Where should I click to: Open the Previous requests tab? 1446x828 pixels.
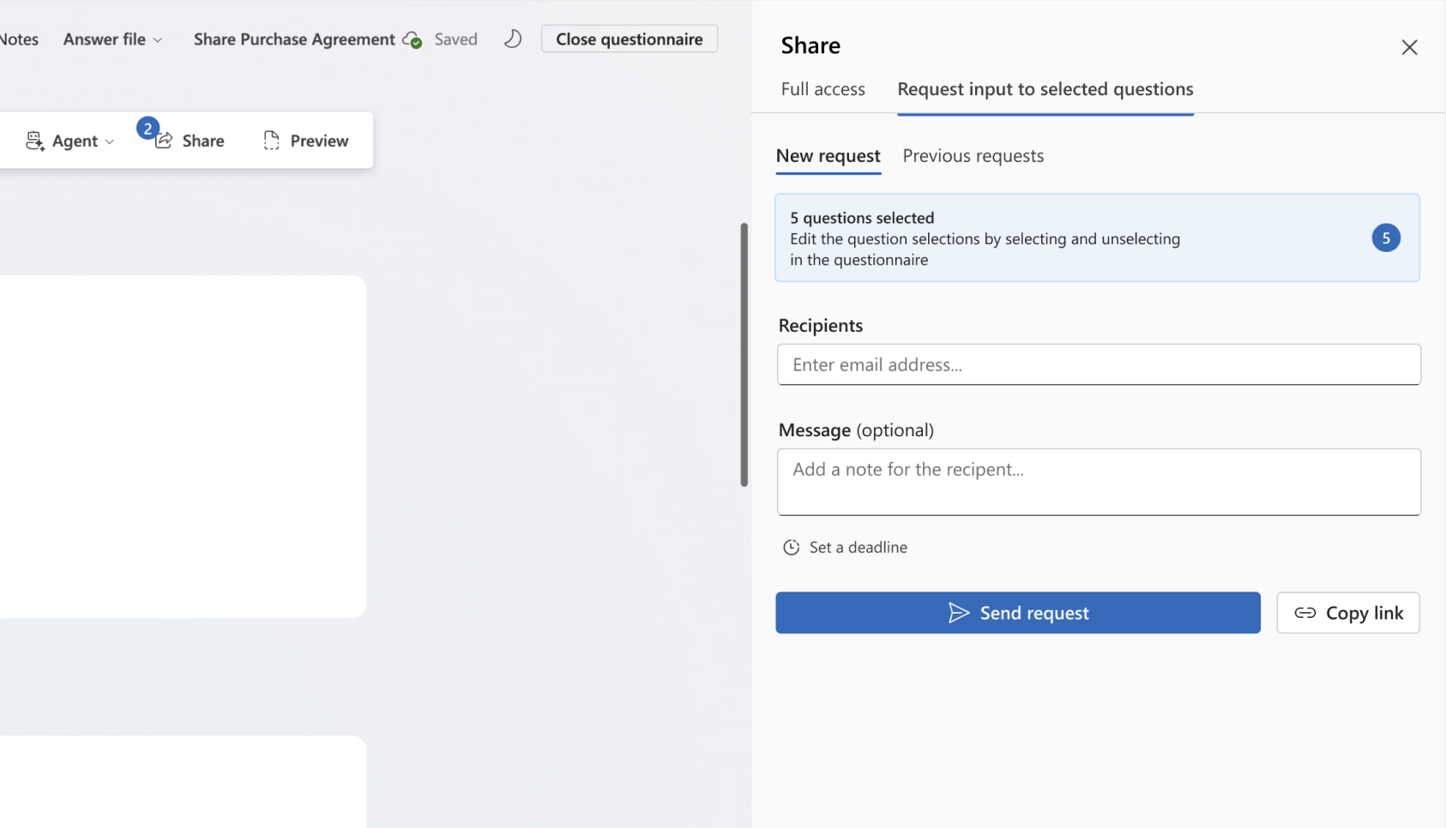973,156
